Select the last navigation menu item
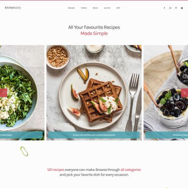The width and height of the screenshot is (188, 188). click(x=118, y=8)
